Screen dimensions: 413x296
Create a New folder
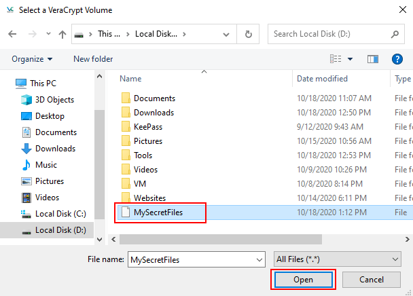click(93, 59)
